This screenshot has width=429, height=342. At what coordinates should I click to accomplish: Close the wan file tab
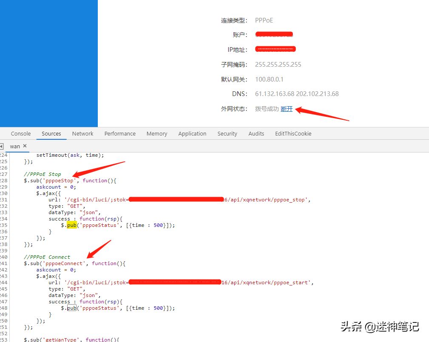tap(25, 146)
